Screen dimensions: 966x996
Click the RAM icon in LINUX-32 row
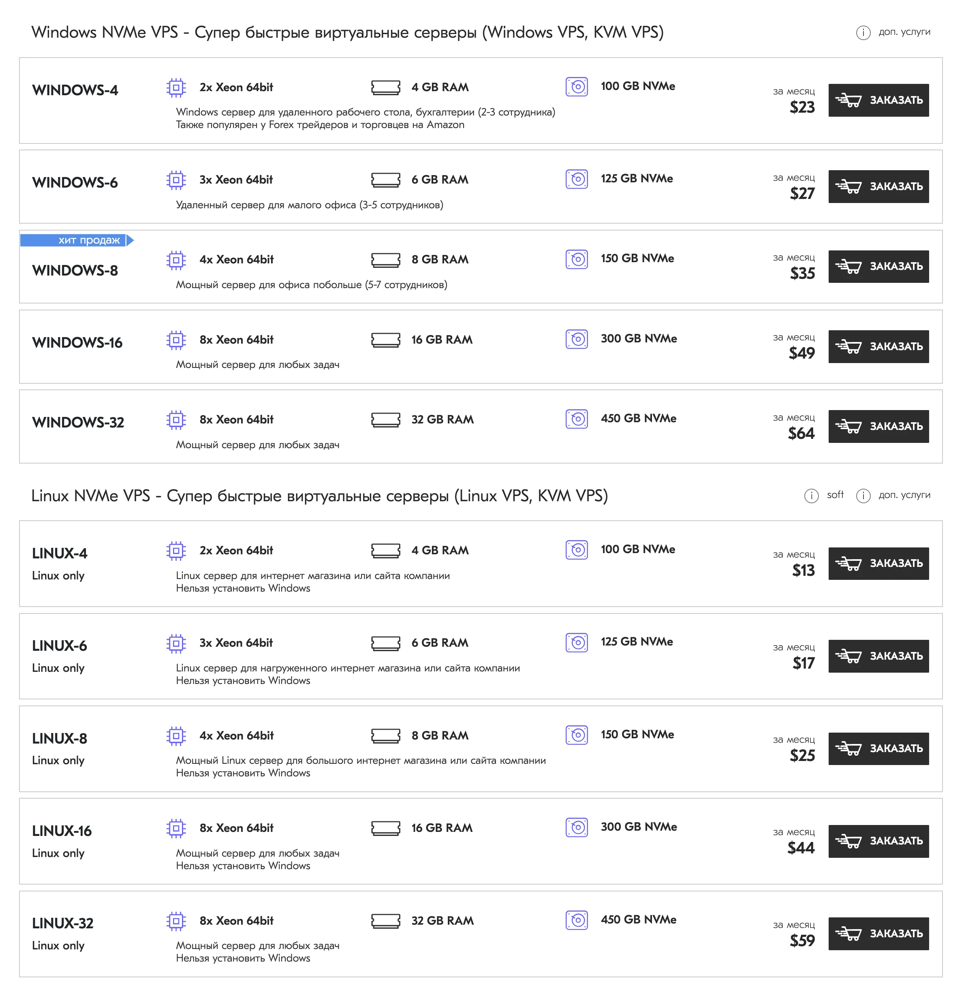(385, 921)
